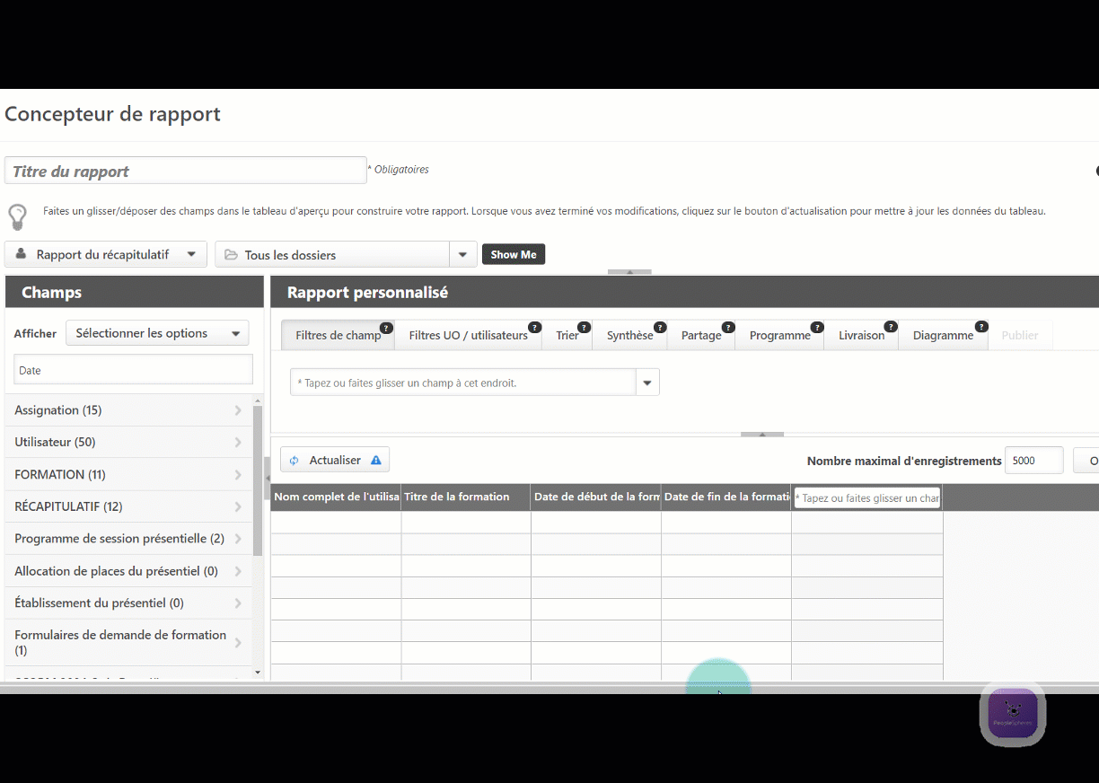Expand the Assignation (15) category
This screenshot has height=783, width=1099.
[128, 410]
